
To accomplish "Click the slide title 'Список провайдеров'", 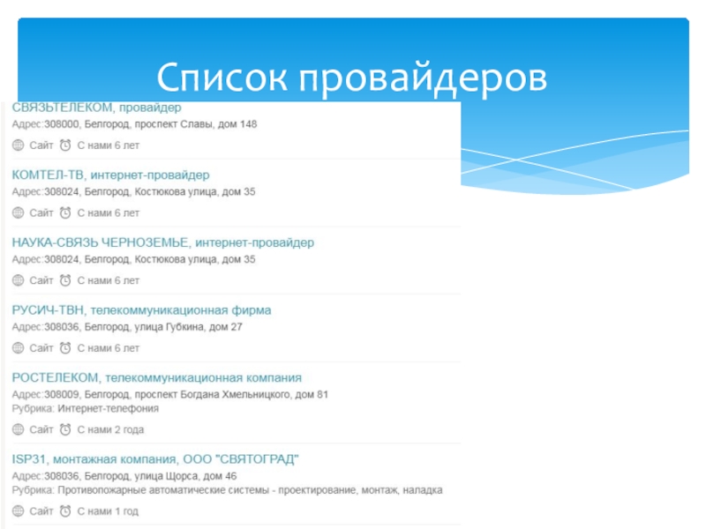I will click(x=351, y=78).
